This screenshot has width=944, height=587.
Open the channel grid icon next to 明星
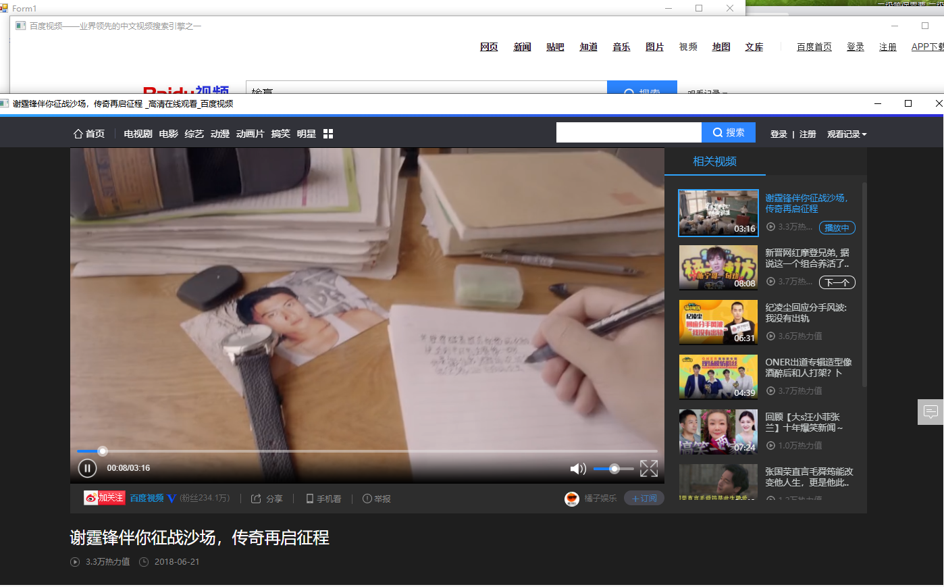(x=327, y=133)
